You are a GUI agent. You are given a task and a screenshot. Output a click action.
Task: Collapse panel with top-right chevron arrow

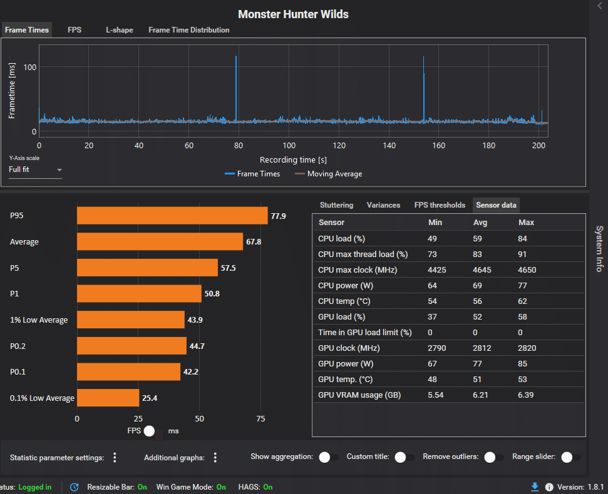click(600, 6)
